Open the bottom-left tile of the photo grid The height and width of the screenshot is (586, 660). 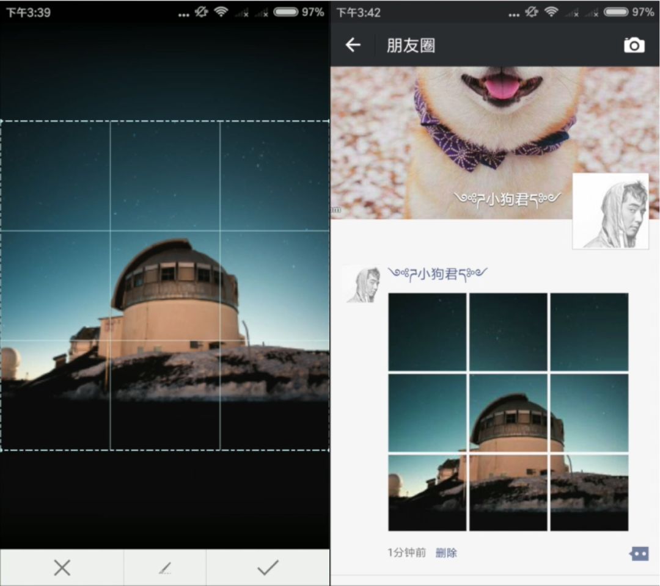[x=427, y=493]
